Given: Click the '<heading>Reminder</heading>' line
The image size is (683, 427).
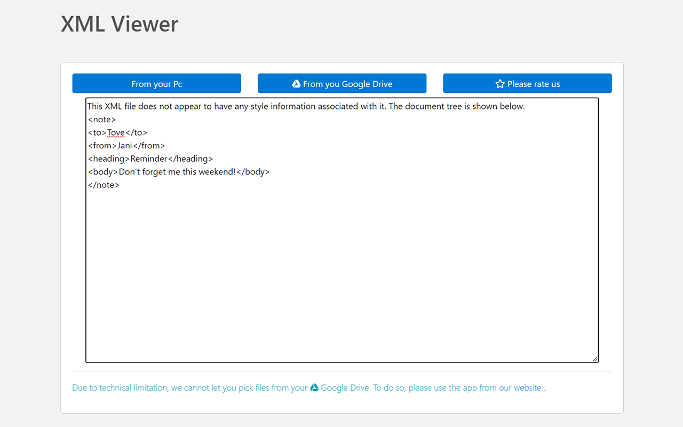Looking at the screenshot, I should pyautogui.click(x=150, y=159).
